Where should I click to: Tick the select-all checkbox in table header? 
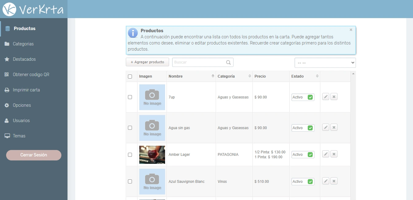tap(130, 76)
